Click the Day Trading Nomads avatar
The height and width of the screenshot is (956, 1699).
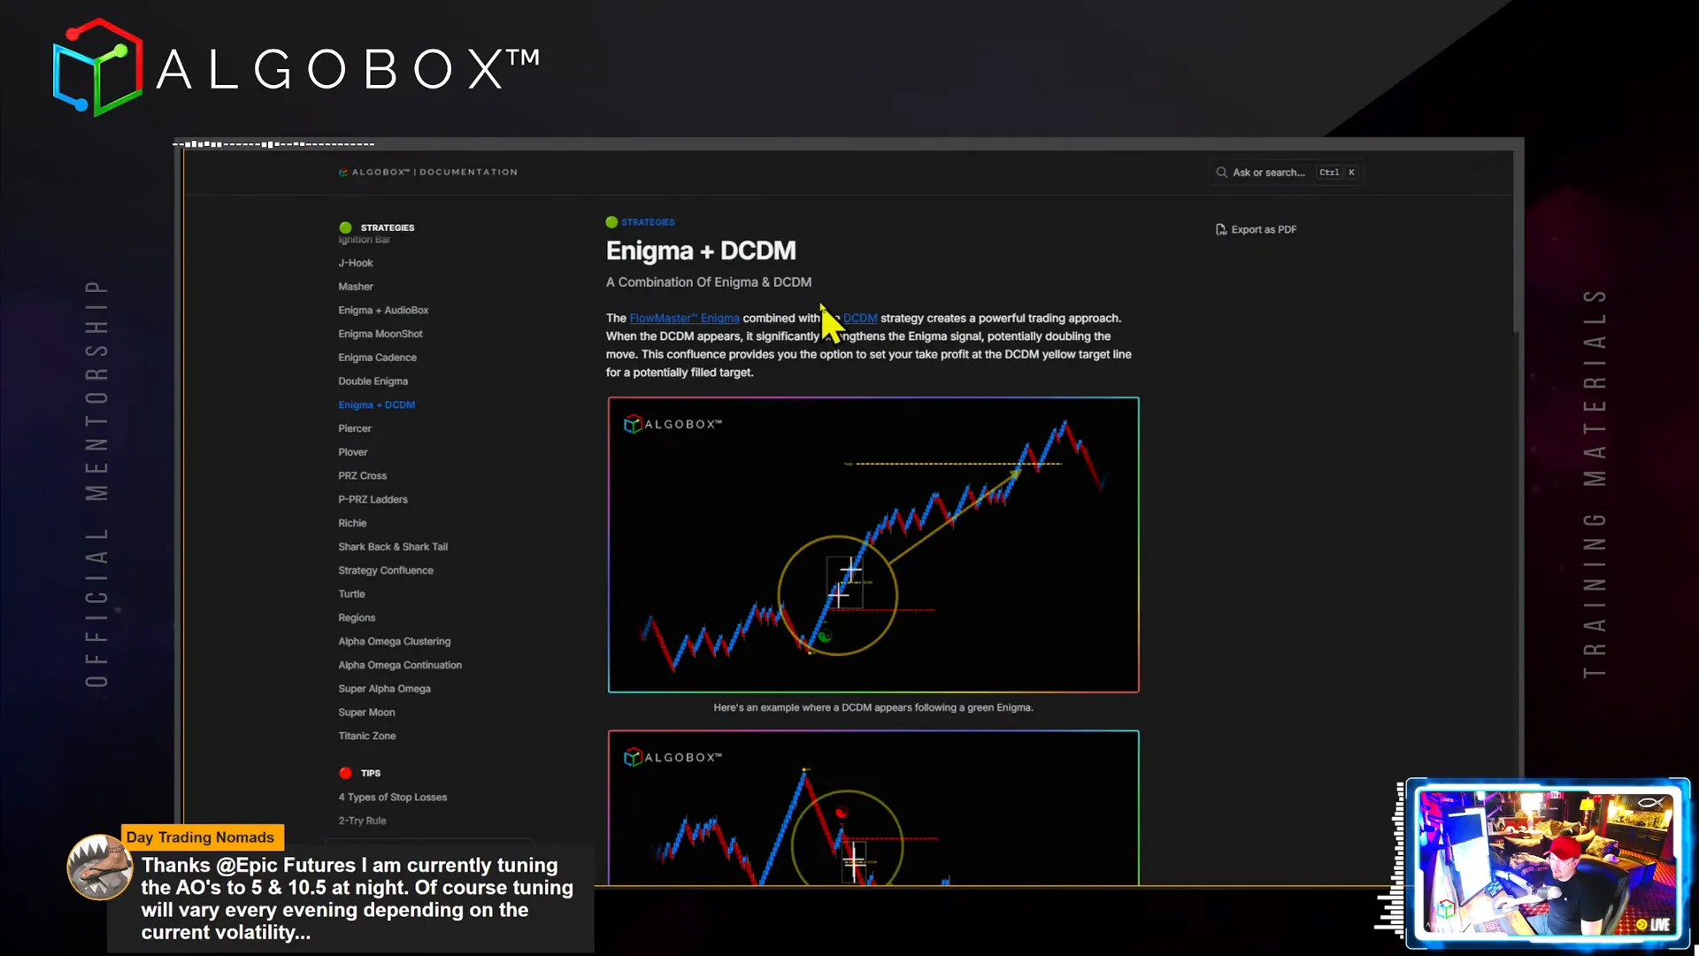[99, 867]
